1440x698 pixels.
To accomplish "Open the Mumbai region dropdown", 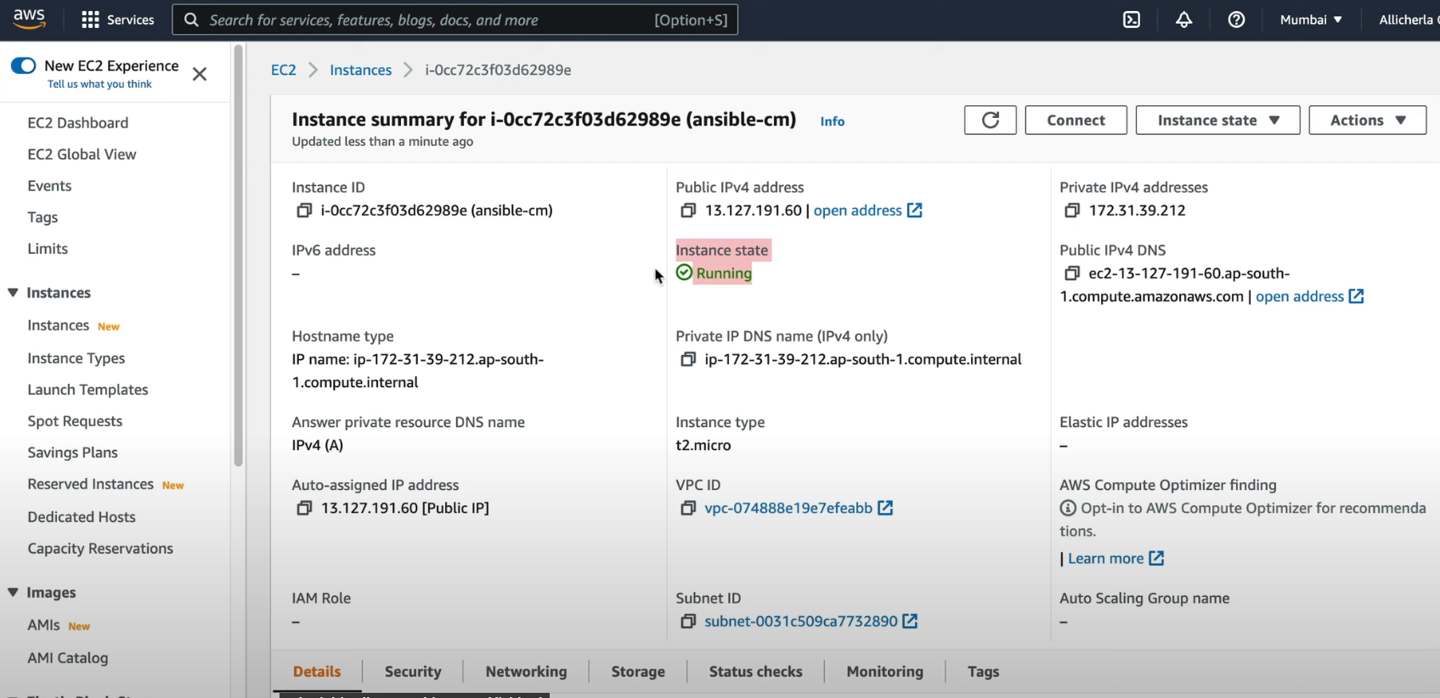I will [x=1311, y=20].
